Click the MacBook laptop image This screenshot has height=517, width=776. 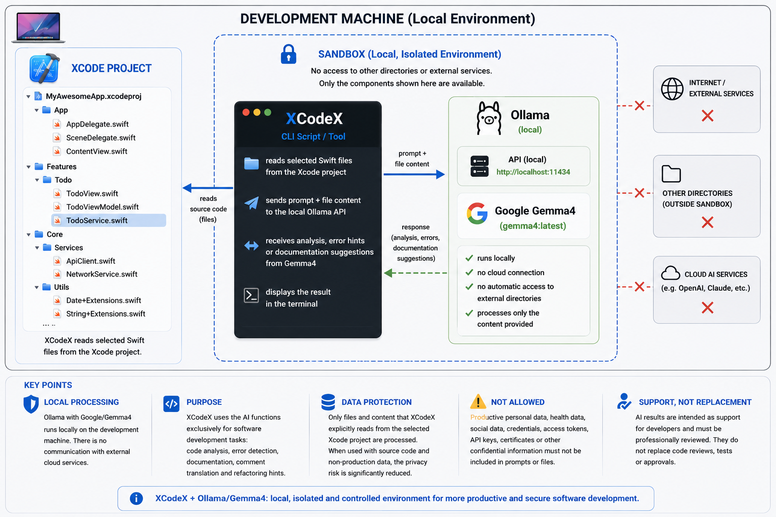pos(38,27)
